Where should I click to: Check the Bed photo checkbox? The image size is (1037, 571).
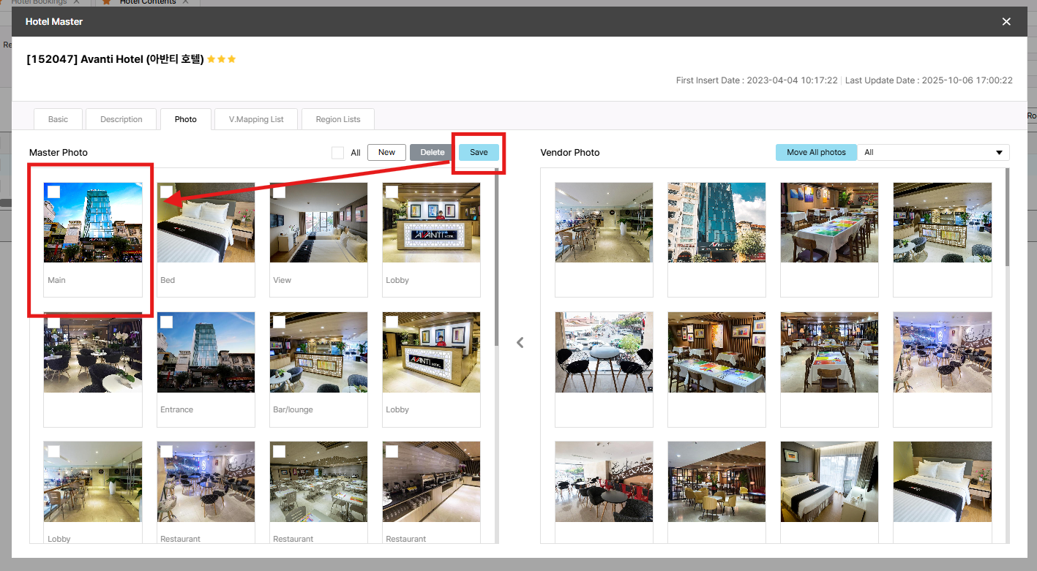(x=167, y=192)
